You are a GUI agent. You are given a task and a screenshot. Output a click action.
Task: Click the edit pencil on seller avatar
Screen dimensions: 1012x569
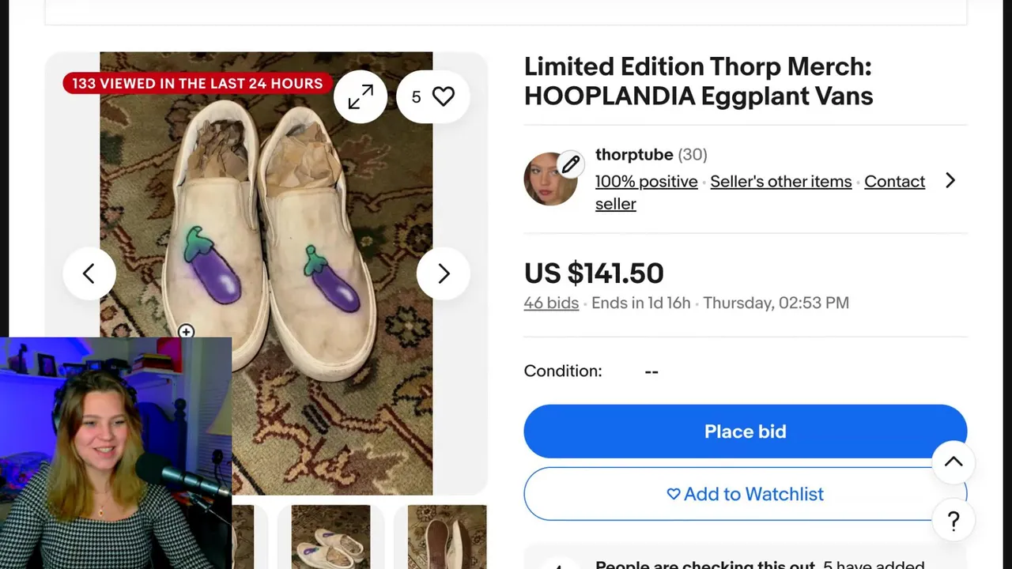[x=570, y=164]
